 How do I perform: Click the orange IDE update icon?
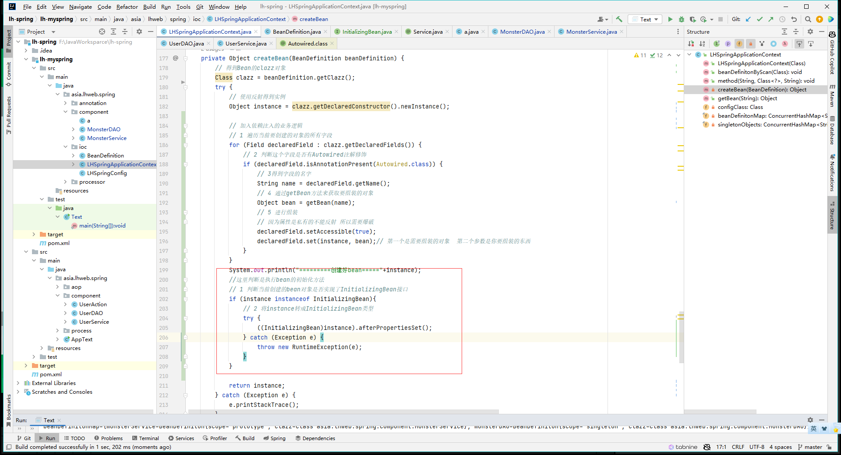[x=820, y=19]
